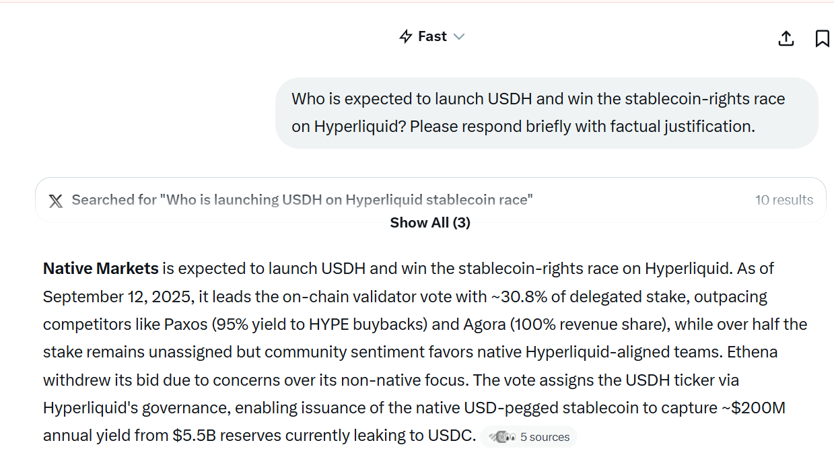Click the Paxos mention in the answer

(x=186, y=324)
